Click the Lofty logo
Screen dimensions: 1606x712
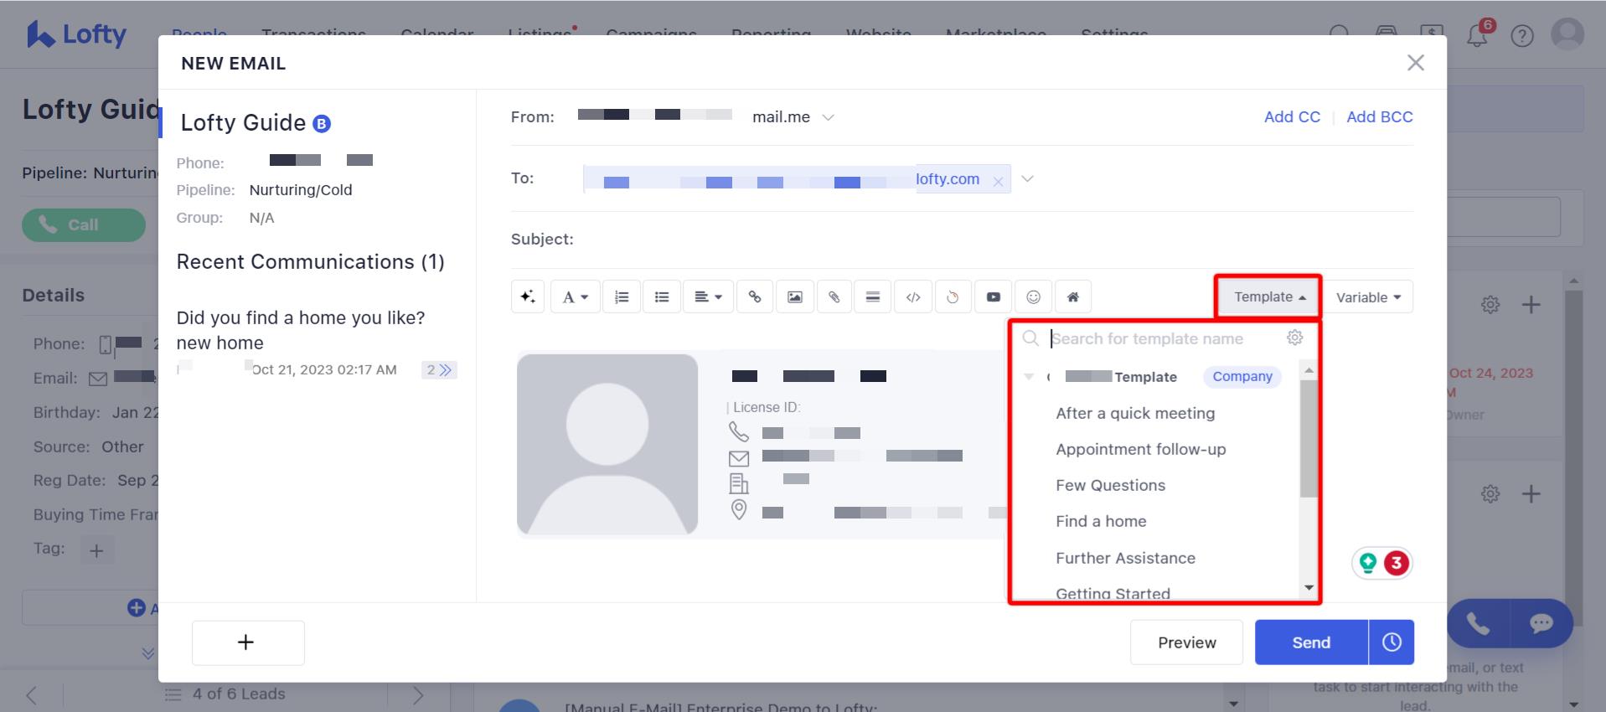(x=75, y=34)
